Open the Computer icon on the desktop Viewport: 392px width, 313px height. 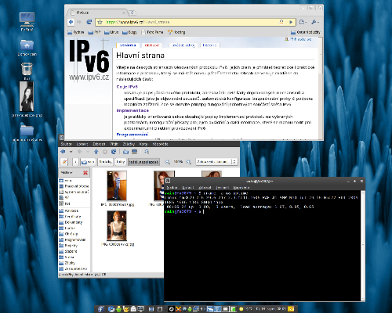(x=27, y=21)
